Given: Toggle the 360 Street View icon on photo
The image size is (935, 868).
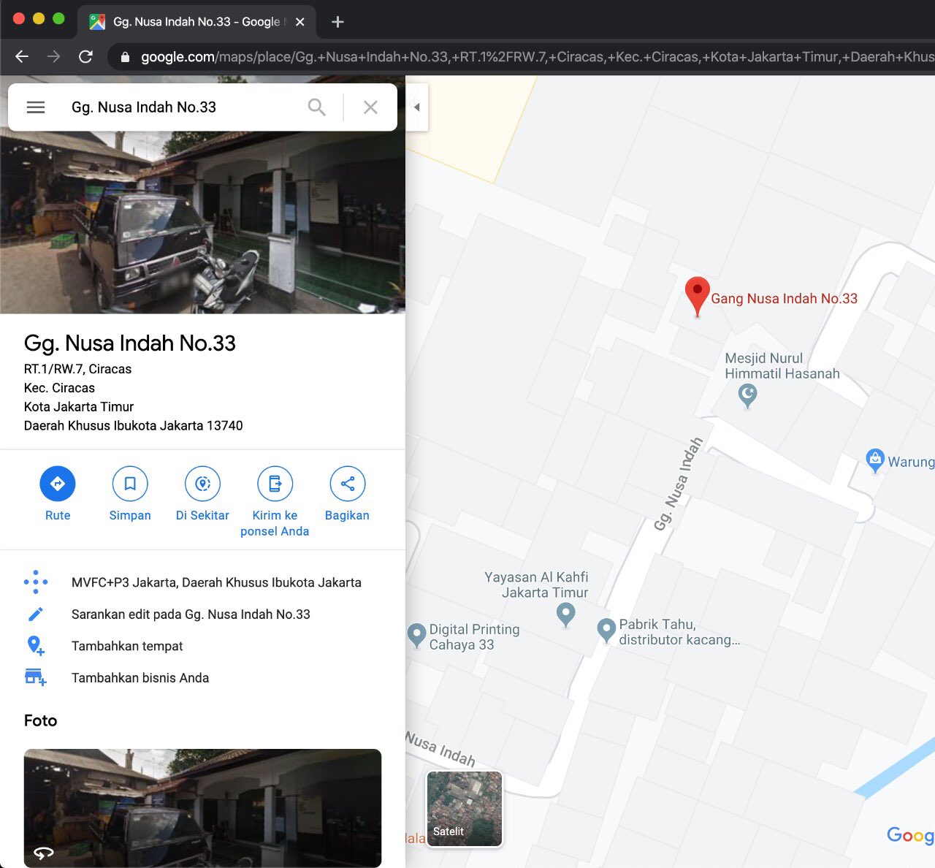Looking at the screenshot, I should coord(44,852).
